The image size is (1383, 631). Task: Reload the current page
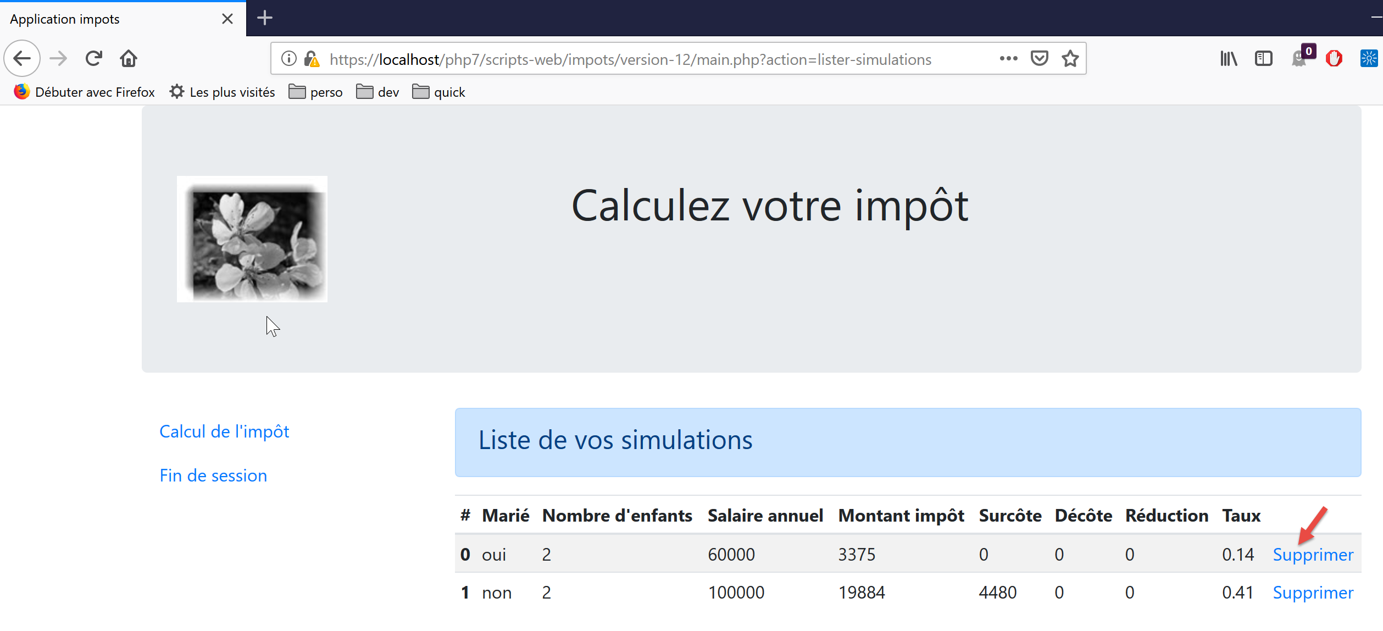pos(94,58)
